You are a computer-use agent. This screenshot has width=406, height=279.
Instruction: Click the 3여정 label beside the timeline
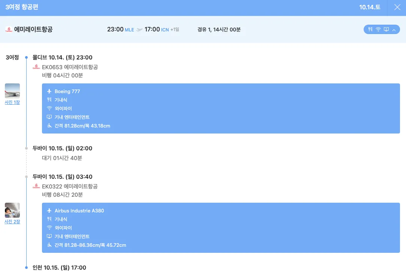[12, 57]
